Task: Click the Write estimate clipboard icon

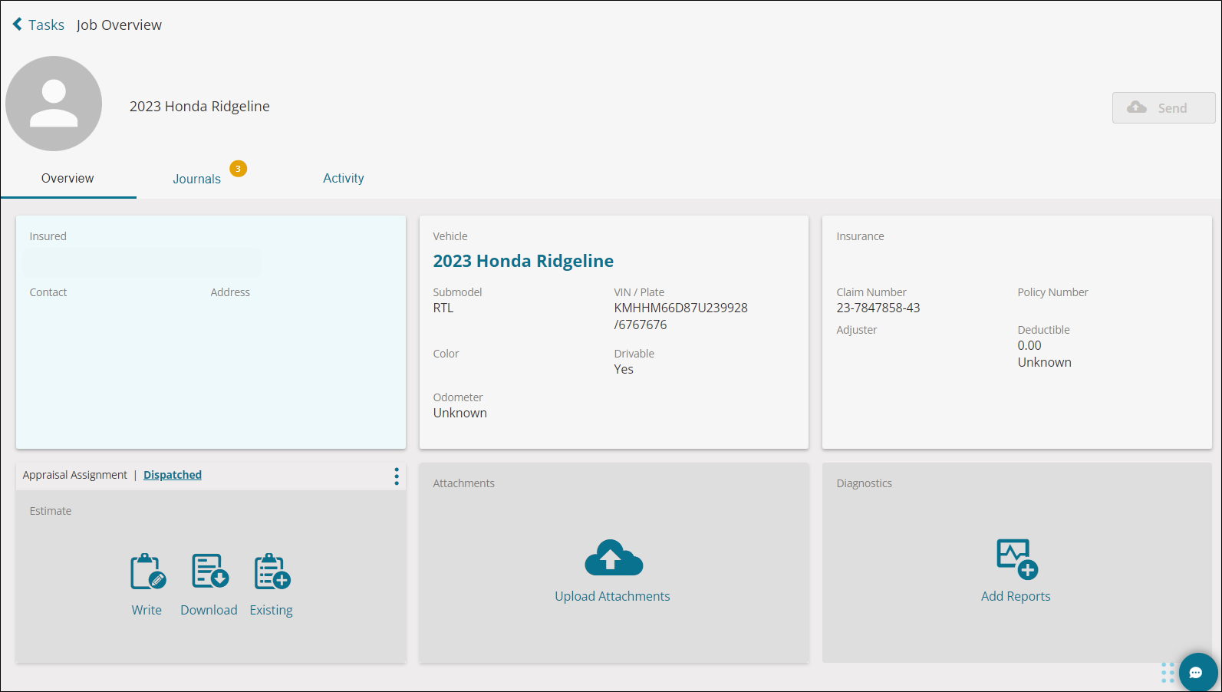Action: coord(148,572)
